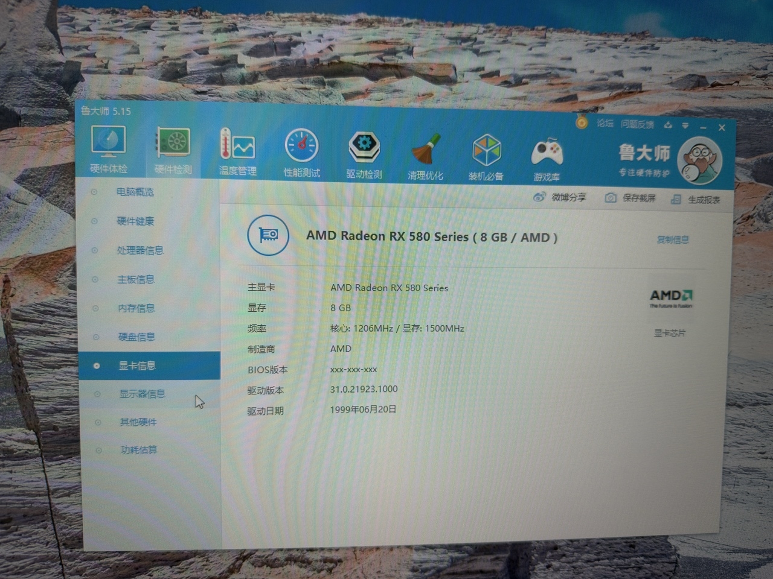Click the BIOS version xxx-xxx-xxx

(x=353, y=369)
